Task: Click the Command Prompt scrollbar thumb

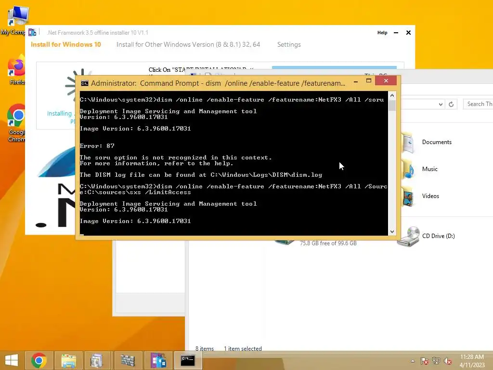Action: 392,106
